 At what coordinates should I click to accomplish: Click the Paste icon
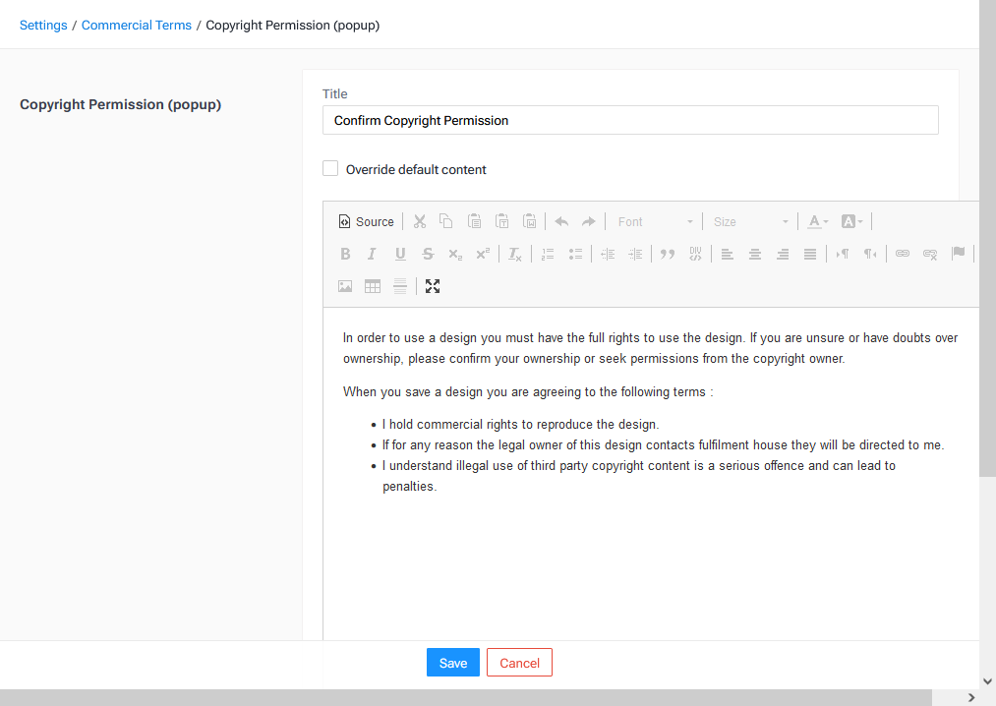pos(475,222)
